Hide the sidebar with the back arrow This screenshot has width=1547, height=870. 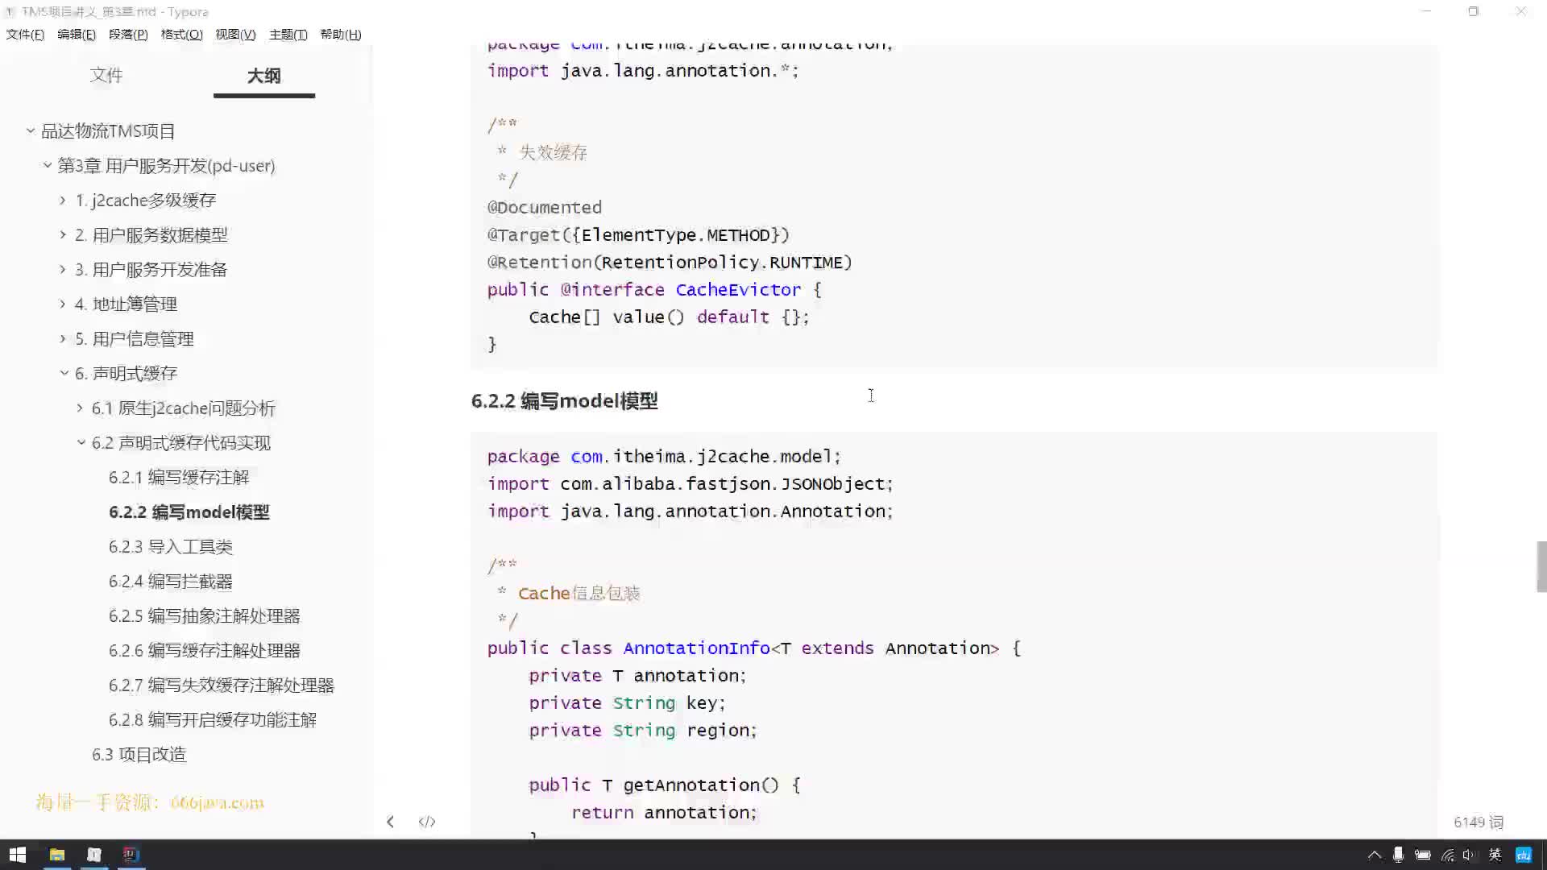390,822
